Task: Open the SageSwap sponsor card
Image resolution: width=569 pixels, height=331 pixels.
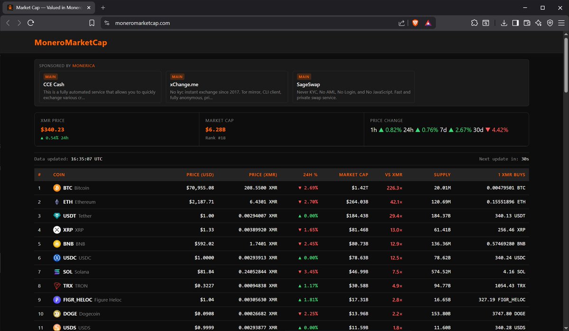Action: click(x=353, y=87)
